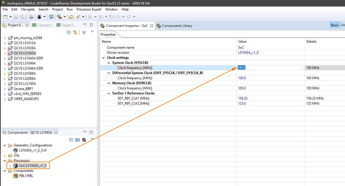Open the Run external tools dropdown arrow
Image resolution: width=345 pixels, height=186 pixels.
point(65,17)
